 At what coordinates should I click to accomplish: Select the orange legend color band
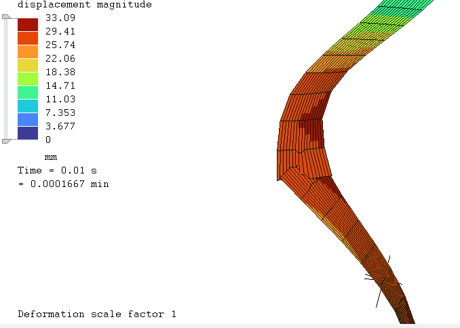click(28, 52)
